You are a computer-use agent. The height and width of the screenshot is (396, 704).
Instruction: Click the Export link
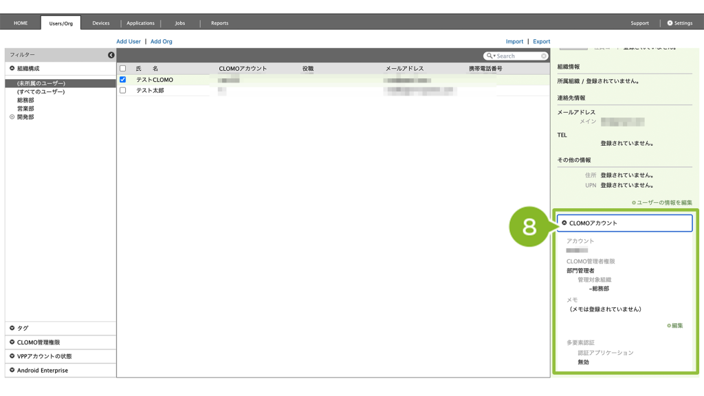click(x=542, y=41)
